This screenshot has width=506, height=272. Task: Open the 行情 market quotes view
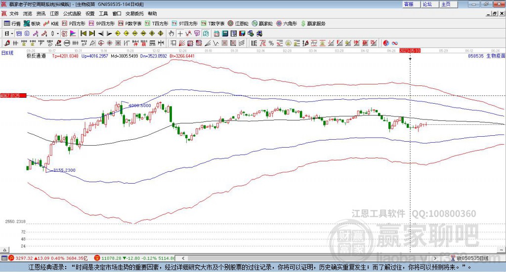pyautogui.click(x=12, y=24)
